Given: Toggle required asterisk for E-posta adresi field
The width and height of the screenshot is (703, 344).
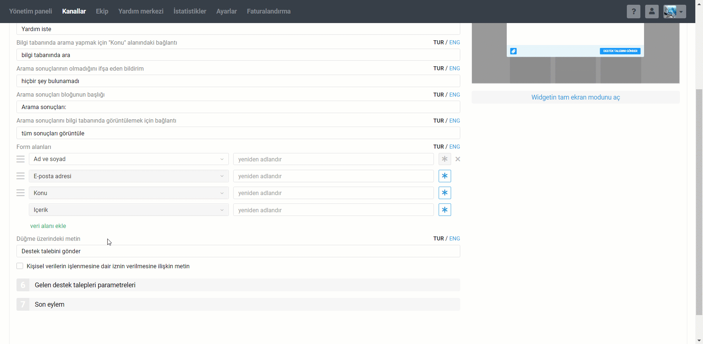Looking at the screenshot, I should pos(445,176).
